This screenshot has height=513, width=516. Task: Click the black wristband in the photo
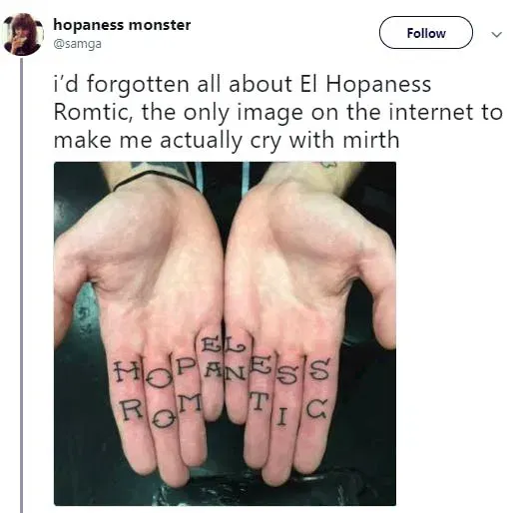tap(154, 180)
